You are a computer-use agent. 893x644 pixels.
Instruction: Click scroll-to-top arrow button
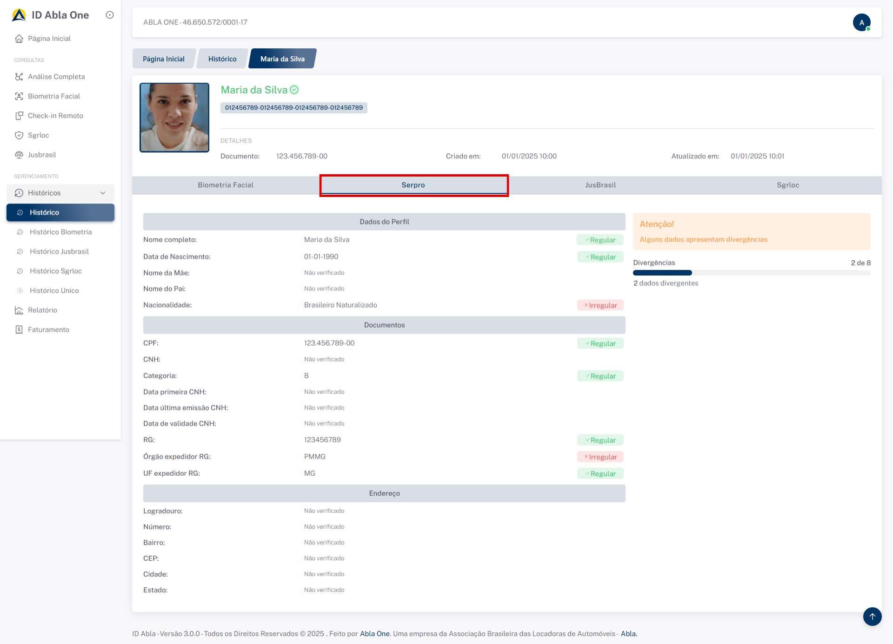click(872, 617)
